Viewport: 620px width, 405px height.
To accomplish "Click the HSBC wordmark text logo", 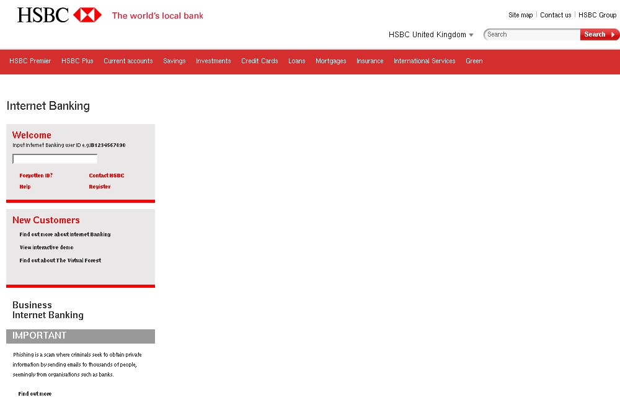I will (x=43, y=15).
